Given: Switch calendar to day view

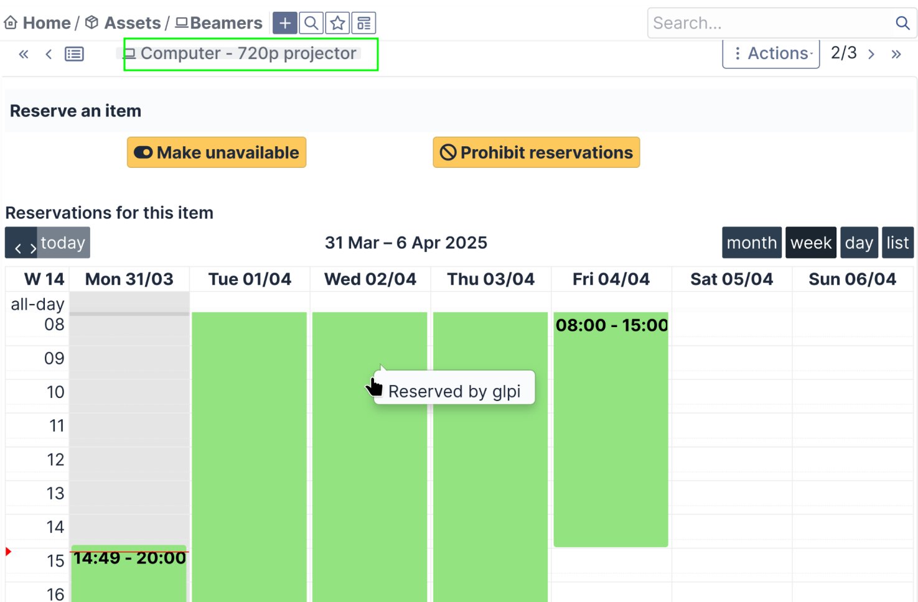Looking at the screenshot, I should pyautogui.click(x=858, y=243).
